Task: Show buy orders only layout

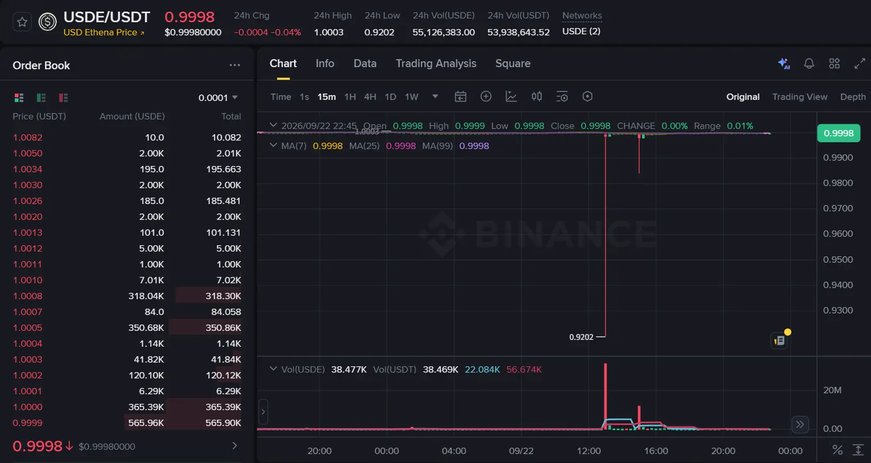Action: (41, 98)
